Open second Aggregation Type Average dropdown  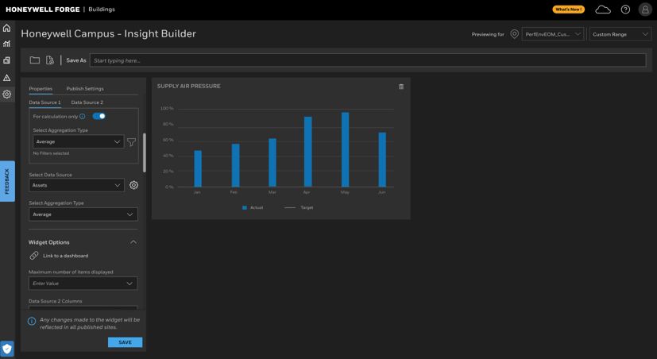tap(83, 214)
